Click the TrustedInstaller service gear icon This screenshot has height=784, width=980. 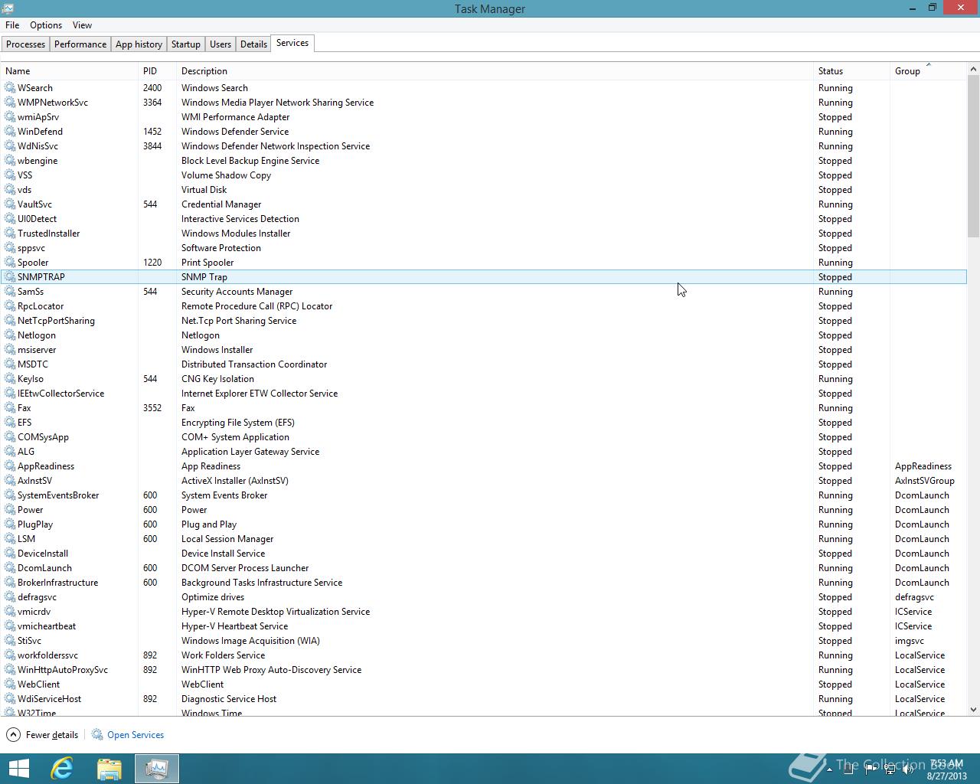[10, 234]
